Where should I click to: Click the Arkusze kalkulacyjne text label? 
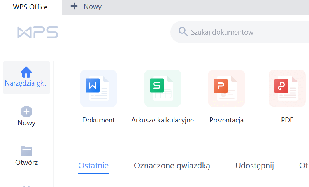162,120
